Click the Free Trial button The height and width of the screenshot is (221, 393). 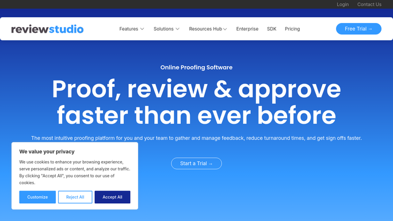pyautogui.click(x=358, y=29)
